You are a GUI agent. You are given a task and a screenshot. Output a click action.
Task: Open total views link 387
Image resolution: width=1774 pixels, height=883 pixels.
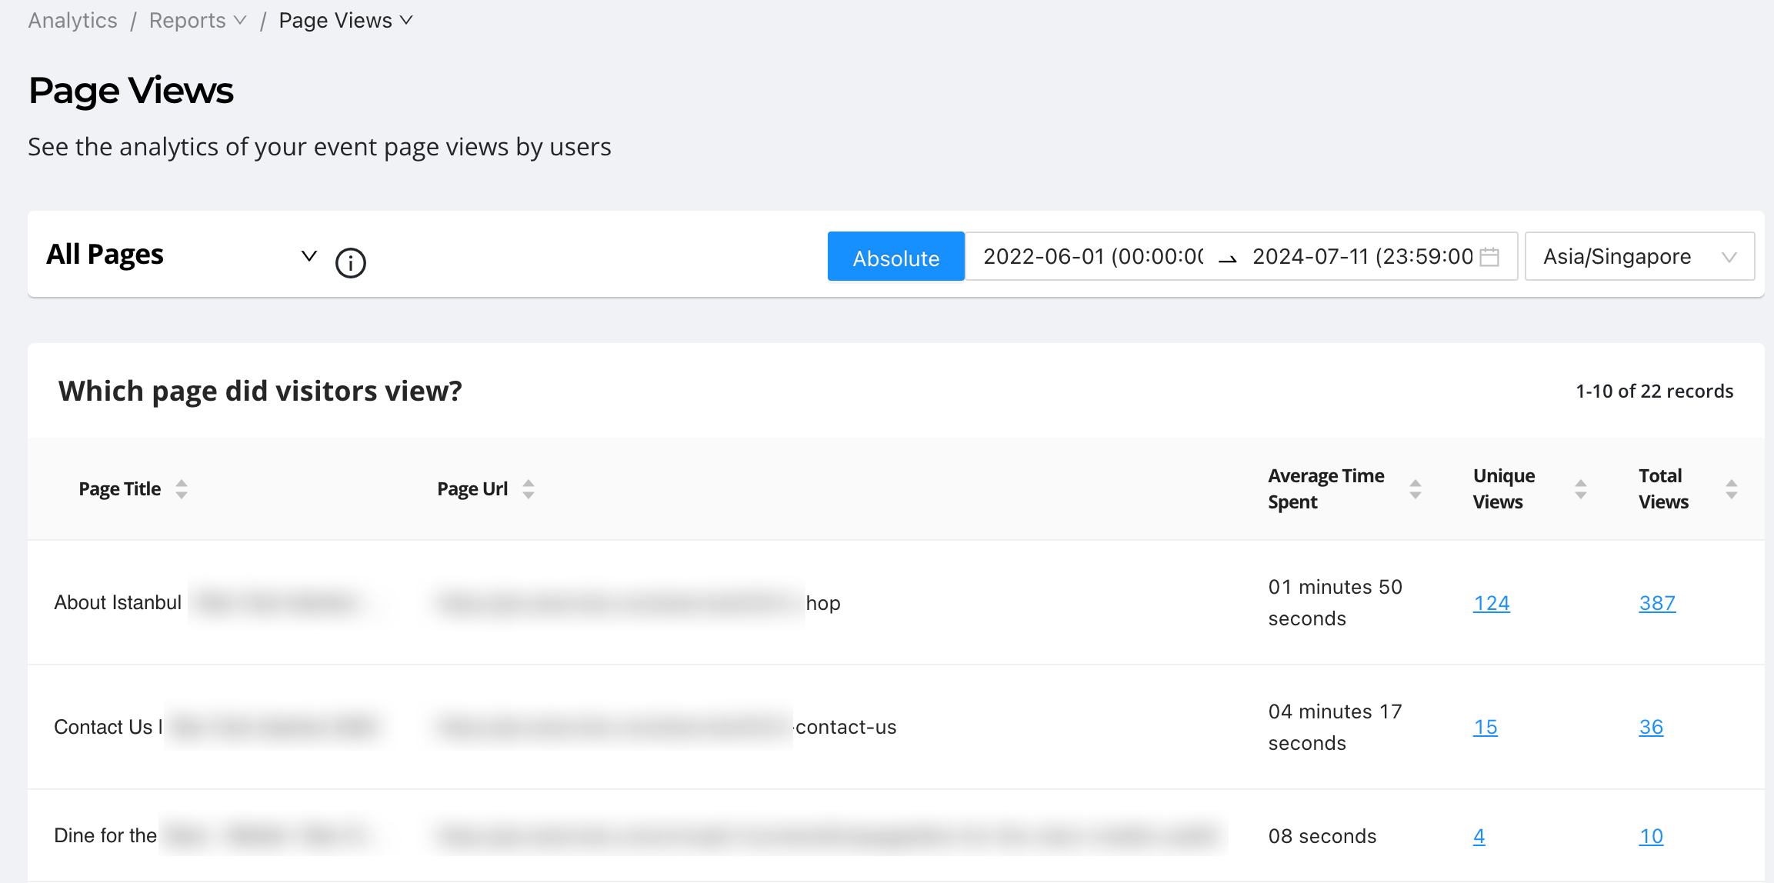(1657, 603)
